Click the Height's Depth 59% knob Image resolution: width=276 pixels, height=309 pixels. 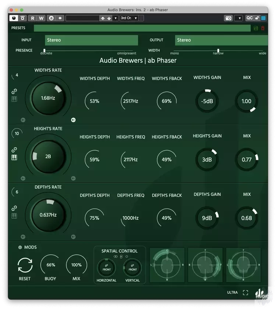click(95, 159)
